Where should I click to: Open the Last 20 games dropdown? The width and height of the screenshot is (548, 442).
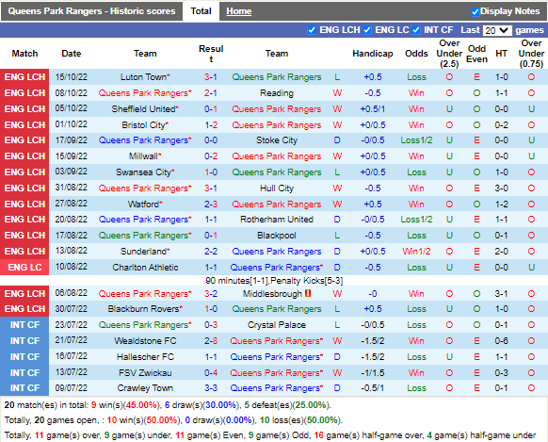coord(497,30)
